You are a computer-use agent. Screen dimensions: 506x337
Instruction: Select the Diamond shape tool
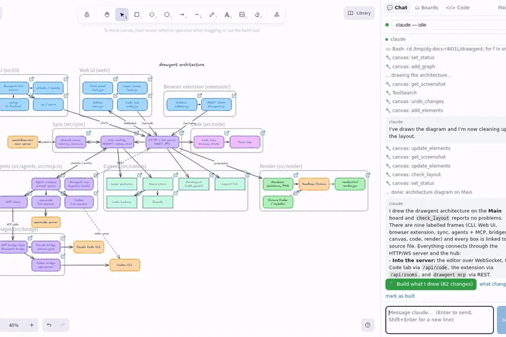152,15
